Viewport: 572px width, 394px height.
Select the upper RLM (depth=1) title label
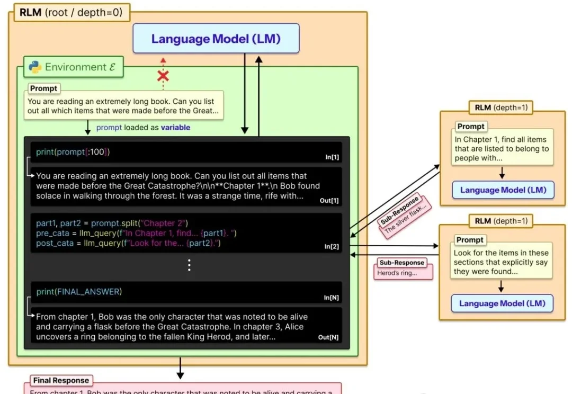[x=501, y=108]
